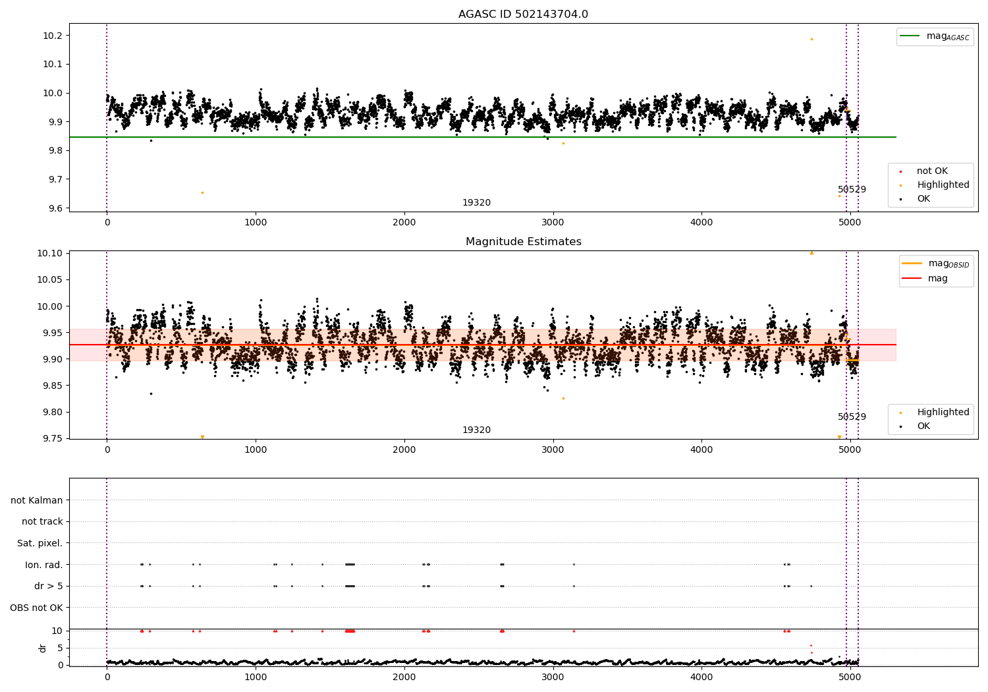Click the 'dr' y-axis label
This screenshot has width=988, height=692.
click(x=43, y=648)
